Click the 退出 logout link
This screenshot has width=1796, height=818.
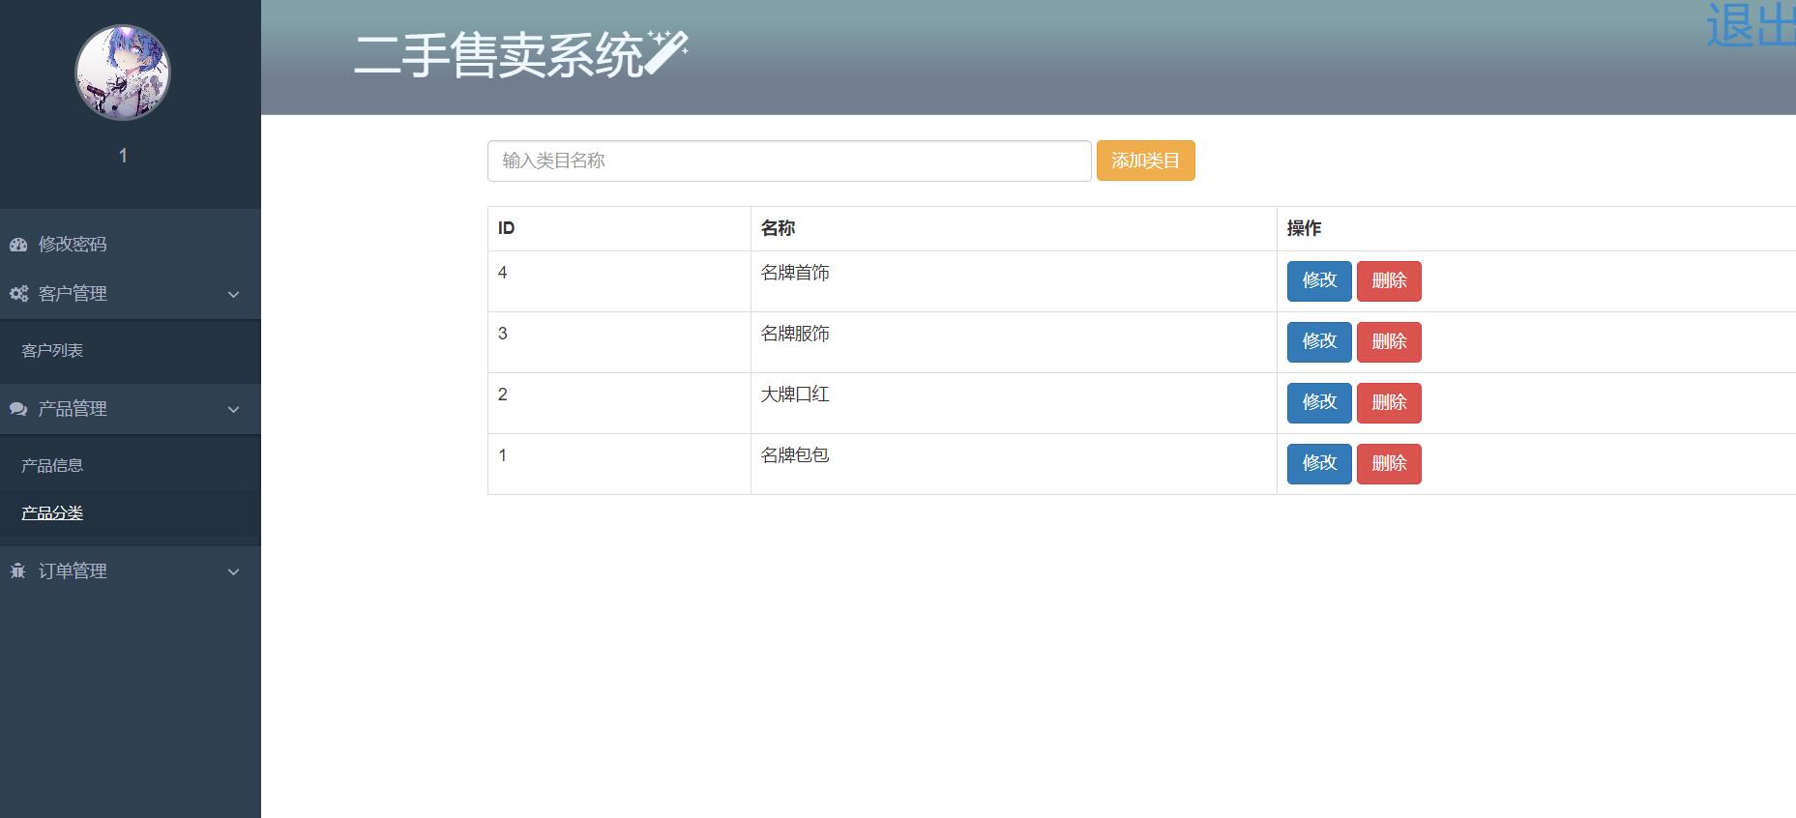pyautogui.click(x=1751, y=25)
